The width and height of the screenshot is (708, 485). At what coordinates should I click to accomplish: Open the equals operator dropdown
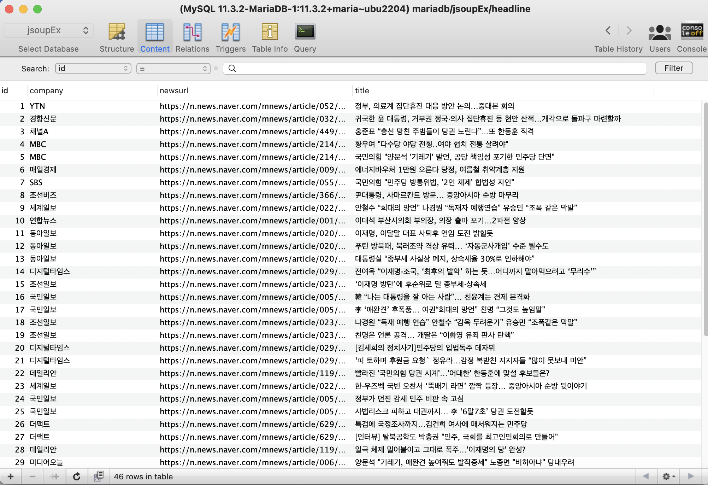point(173,69)
